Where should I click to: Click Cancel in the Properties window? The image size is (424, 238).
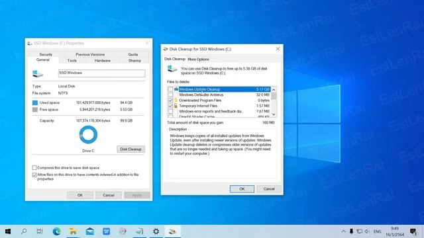[x=109, y=195]
